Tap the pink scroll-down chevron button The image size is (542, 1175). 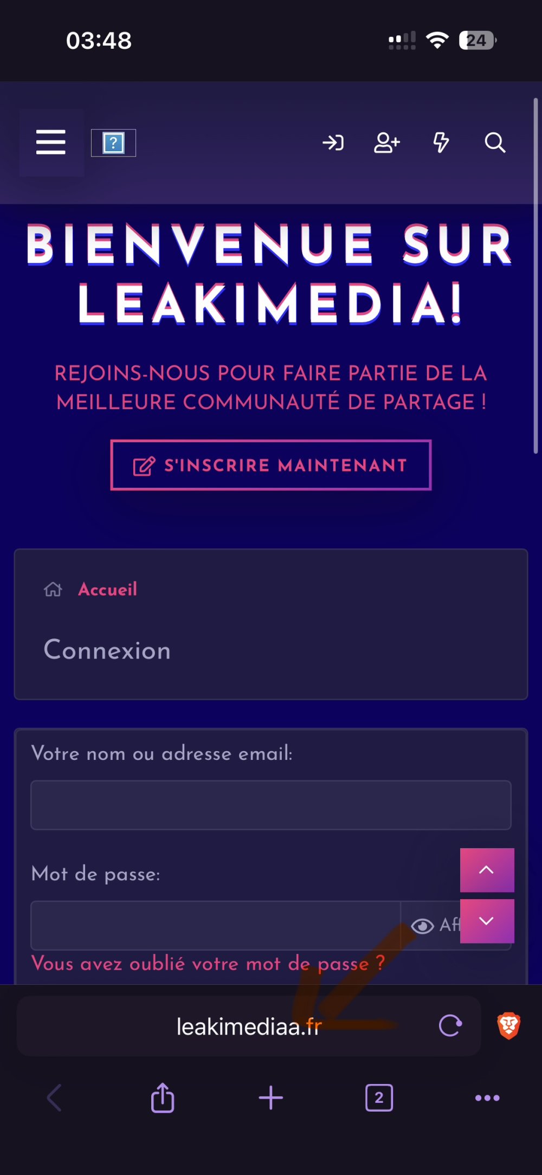point(487,921)
